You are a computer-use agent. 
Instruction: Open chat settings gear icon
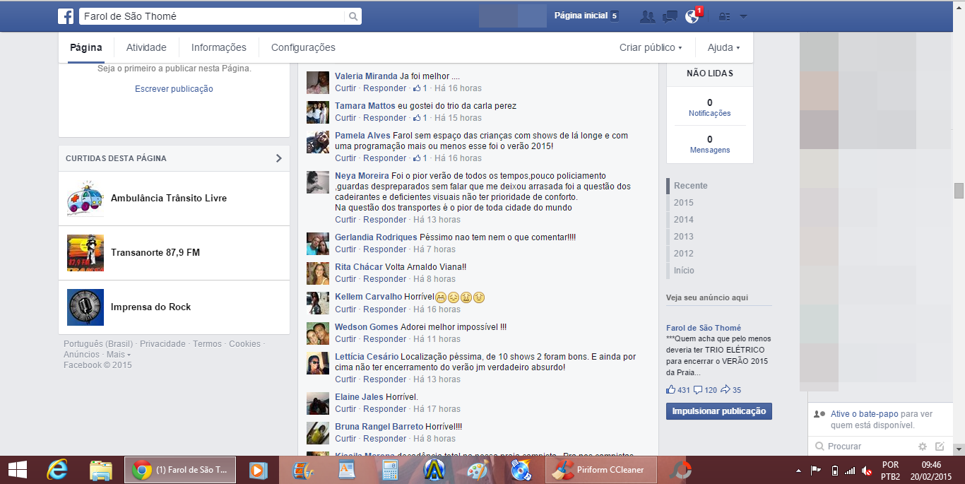pos(922,447)
